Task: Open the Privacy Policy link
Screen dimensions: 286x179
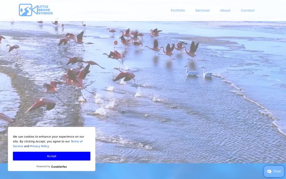Action: click(x=40, y=146)
